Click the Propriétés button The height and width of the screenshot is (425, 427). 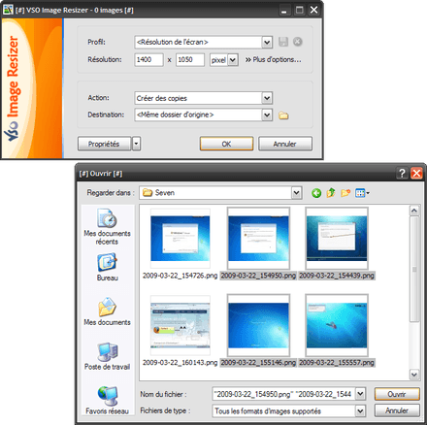pos(104,144)
